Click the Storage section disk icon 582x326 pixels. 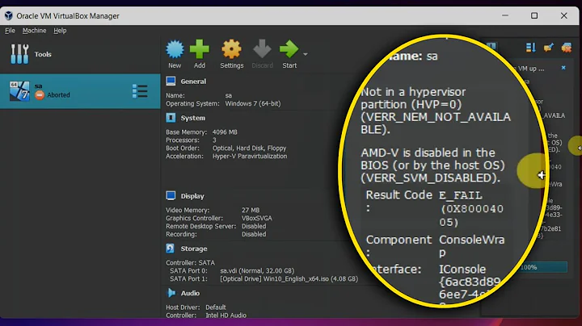click(x=171, y=249)
